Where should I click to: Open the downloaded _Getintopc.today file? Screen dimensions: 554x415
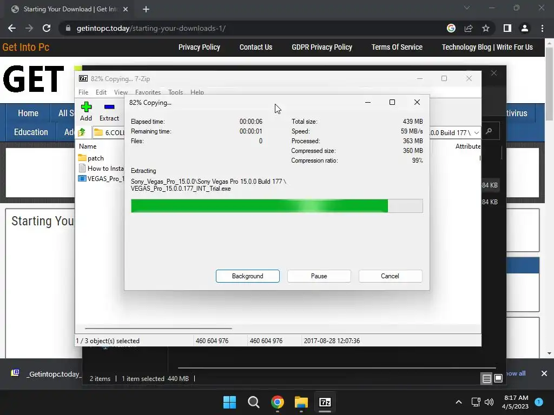46,374
